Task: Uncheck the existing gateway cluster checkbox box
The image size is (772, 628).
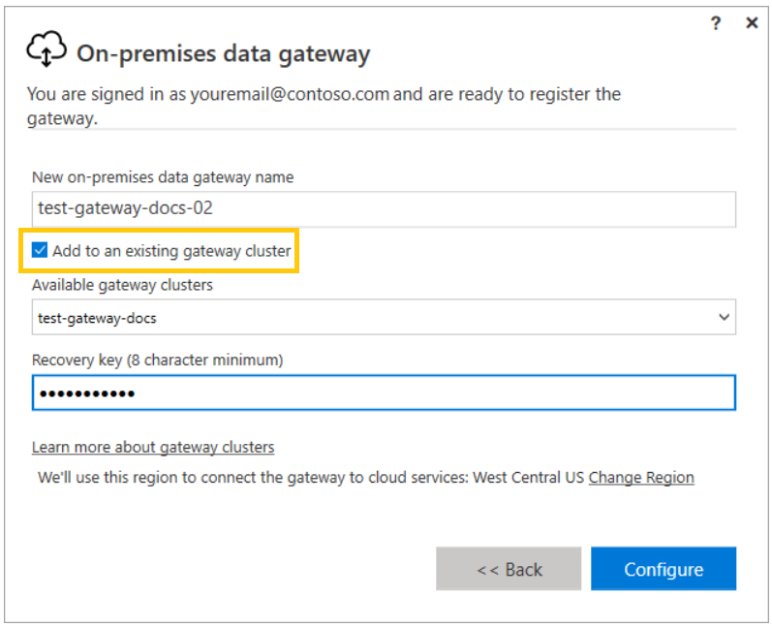Action: coord(40,251)
